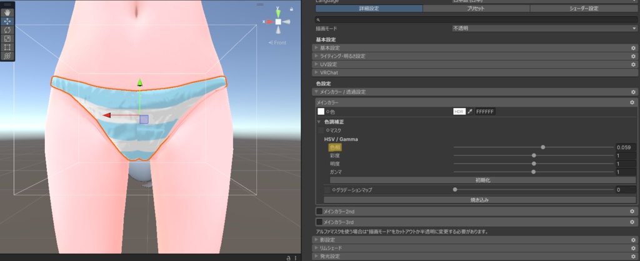Open the HDR color picker swatch
The height and width of the screenshot is (261, 640).
[459, 111]
